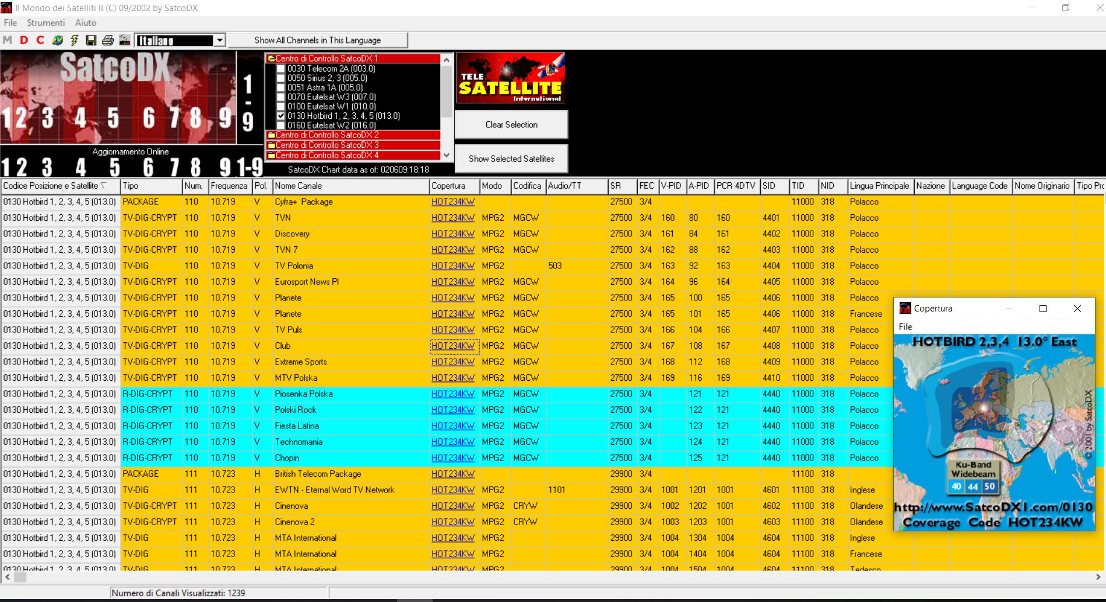
Task: Open File menu in Copertura window
Action: 905,327
